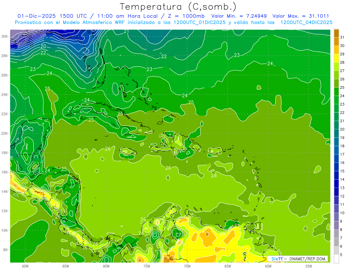
Task: Click the 30N latitude axis label
Action: (5, 36)
